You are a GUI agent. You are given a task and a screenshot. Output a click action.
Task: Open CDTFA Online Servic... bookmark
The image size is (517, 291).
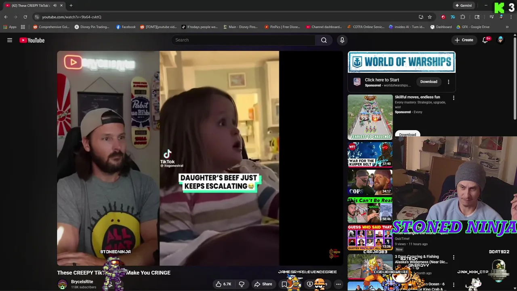point(366,27)
